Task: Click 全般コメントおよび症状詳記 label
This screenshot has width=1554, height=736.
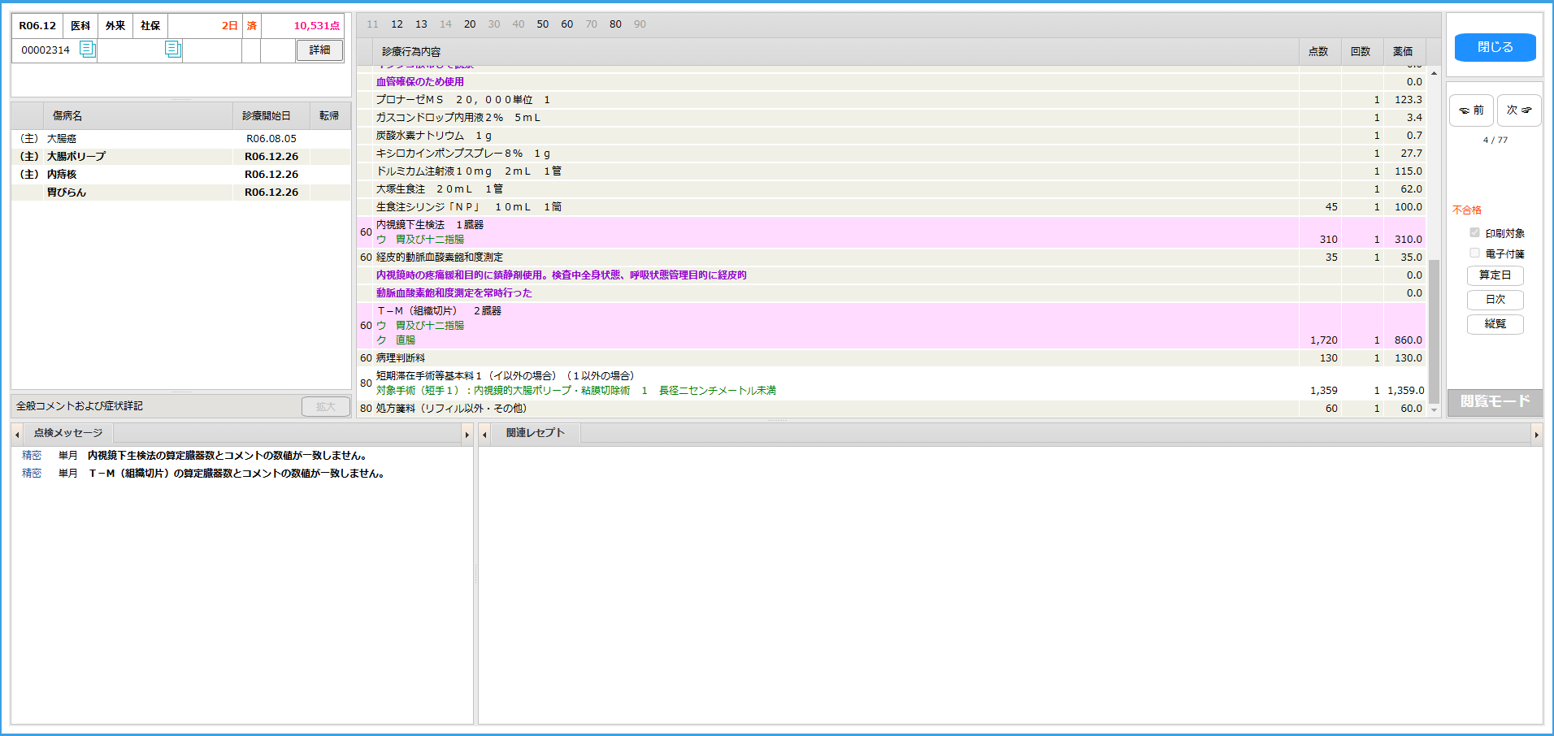Action: click(80, 406)
